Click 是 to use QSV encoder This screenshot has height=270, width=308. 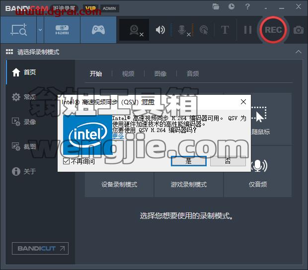189,161
